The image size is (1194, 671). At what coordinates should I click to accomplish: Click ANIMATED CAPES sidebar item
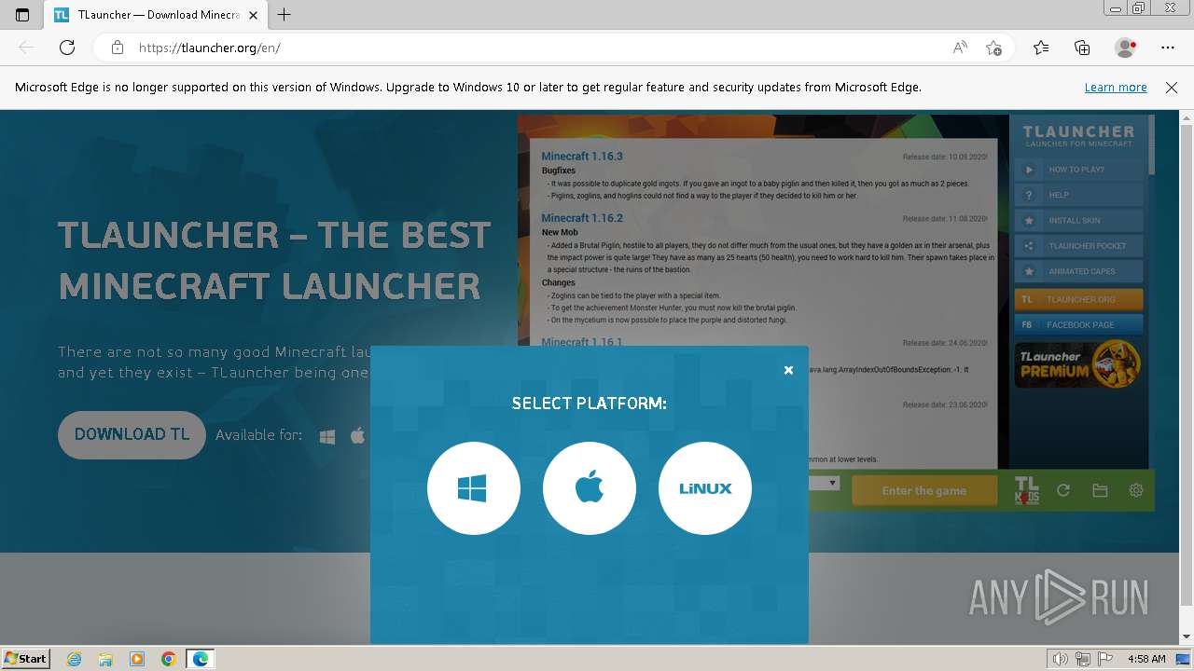tap(1078, 271)
